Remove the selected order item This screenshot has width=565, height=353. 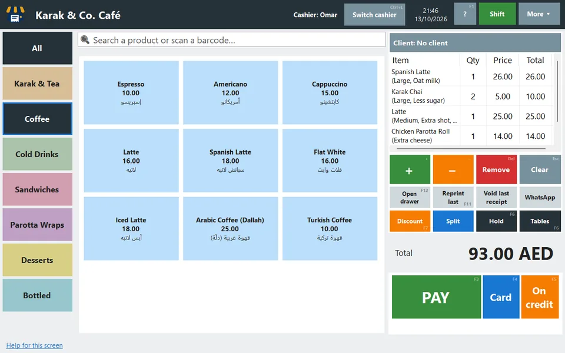(x=496, y=169)
